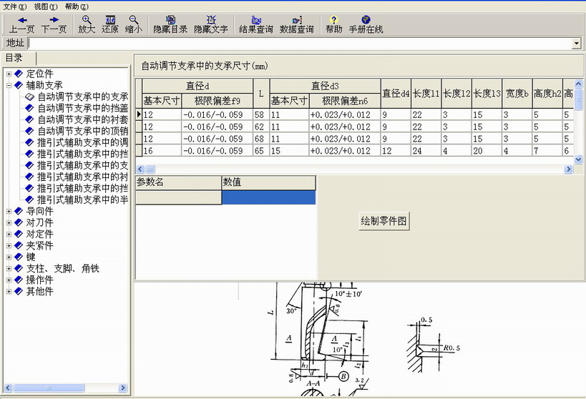Hide text with 隐藏文字 icon
586x399 pixels.
211,24
